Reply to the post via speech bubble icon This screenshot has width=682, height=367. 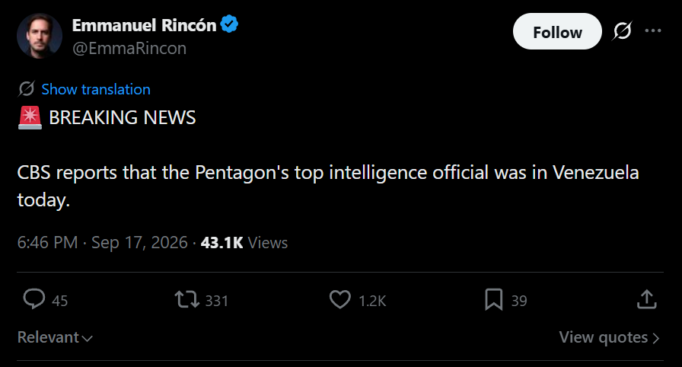34,299
